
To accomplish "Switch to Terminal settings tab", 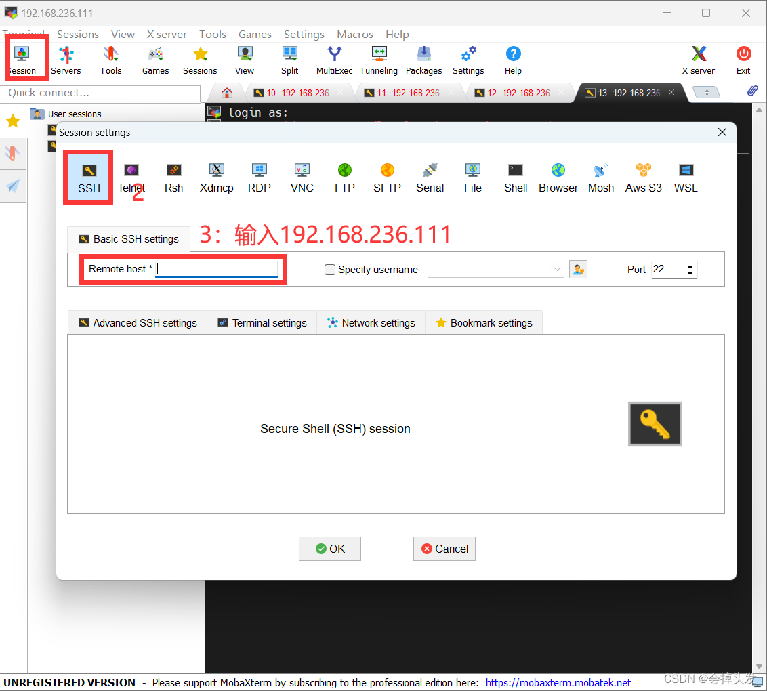I will tap(262, 323).
